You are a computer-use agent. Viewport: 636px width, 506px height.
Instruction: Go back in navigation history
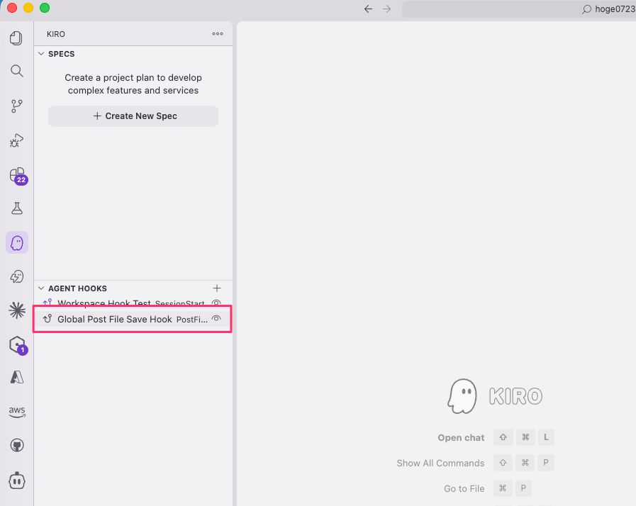pyautogui.click(x=368, y=9)
